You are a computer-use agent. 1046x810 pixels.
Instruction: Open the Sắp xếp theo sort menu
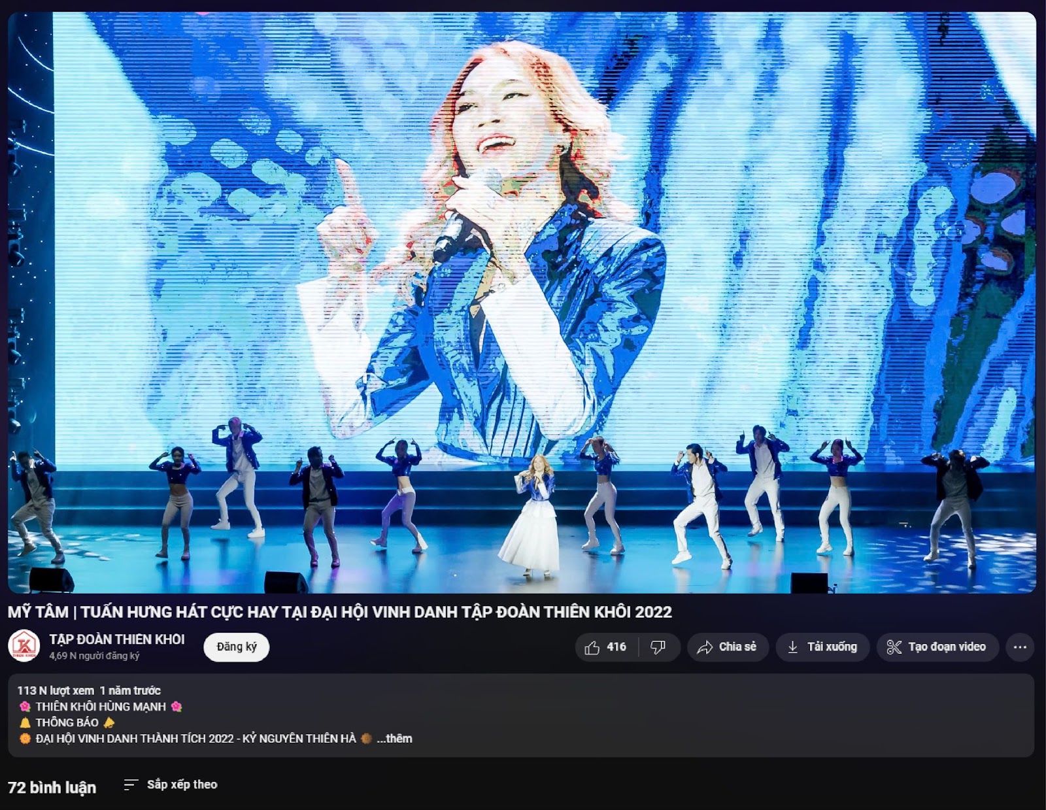click(x=171, y=785)
